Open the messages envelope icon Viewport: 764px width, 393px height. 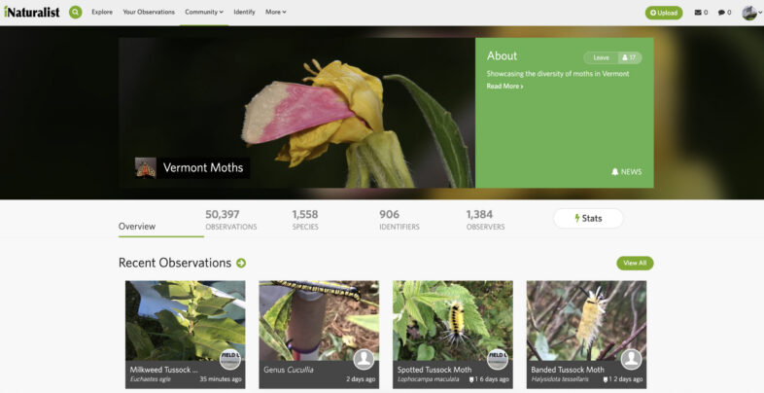(697, 13)
